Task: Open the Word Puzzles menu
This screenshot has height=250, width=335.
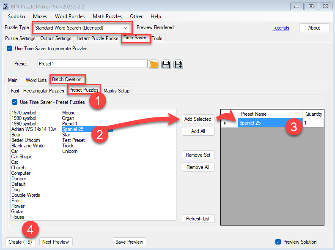Action: 70,16
